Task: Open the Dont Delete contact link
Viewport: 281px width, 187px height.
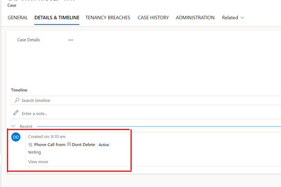Action: pos(83,145)
